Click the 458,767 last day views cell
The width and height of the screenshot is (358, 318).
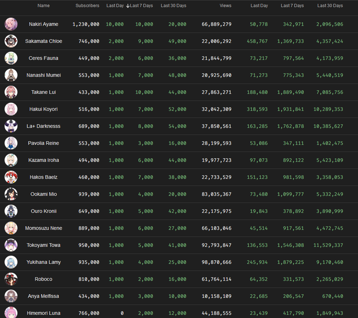coord(257,41)
